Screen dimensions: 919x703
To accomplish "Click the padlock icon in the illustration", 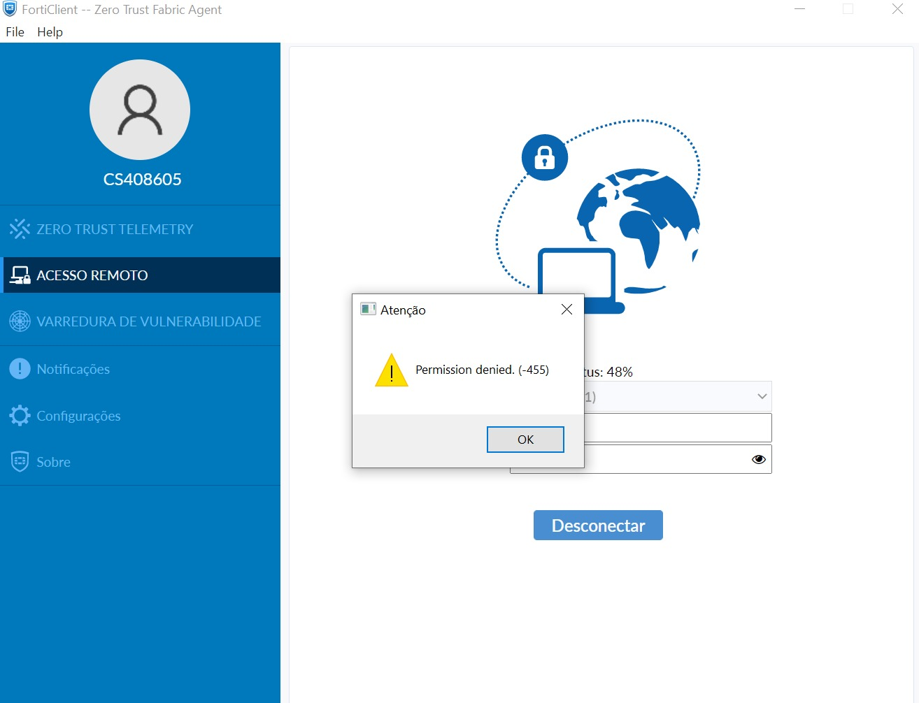I will 545,157.
